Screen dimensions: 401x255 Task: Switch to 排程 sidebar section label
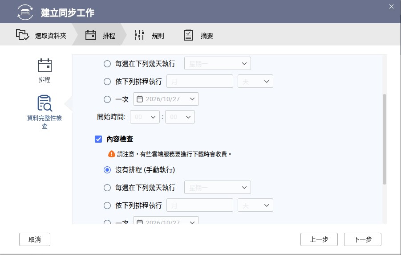point(45,80)
